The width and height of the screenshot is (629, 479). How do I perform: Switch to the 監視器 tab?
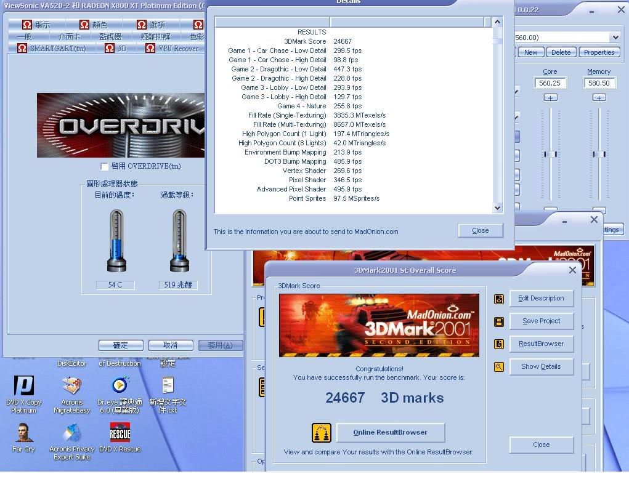coord(110,36)
